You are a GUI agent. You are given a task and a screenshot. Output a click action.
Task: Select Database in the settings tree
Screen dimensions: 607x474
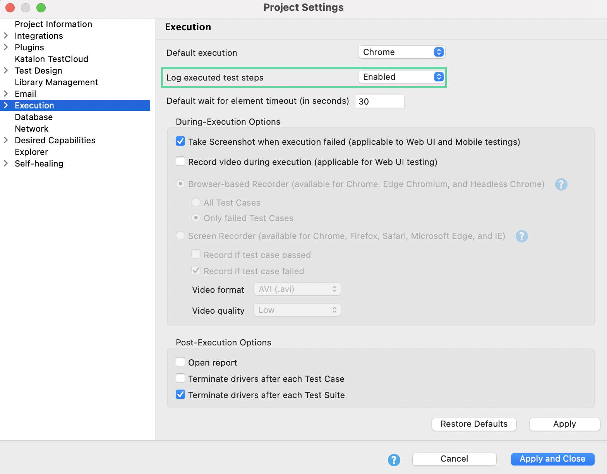pyautogui.click(x=34, y=117)
